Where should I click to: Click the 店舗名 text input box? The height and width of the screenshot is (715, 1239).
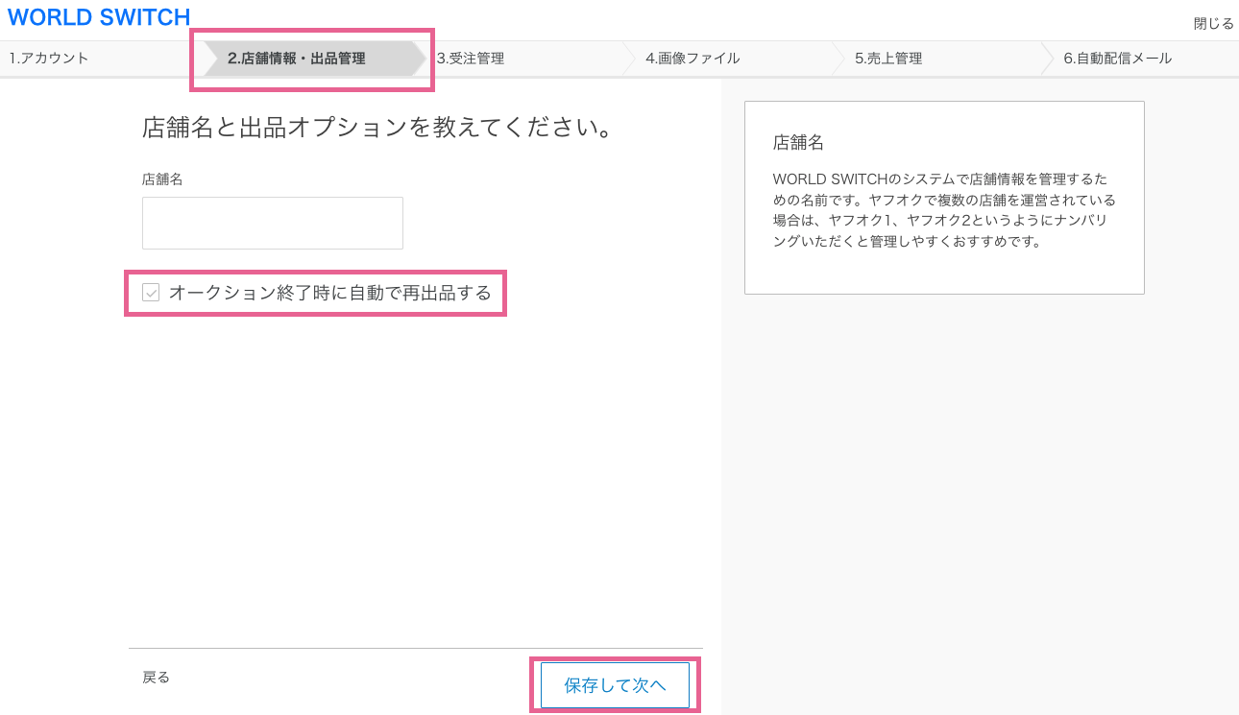click(273, 223)
